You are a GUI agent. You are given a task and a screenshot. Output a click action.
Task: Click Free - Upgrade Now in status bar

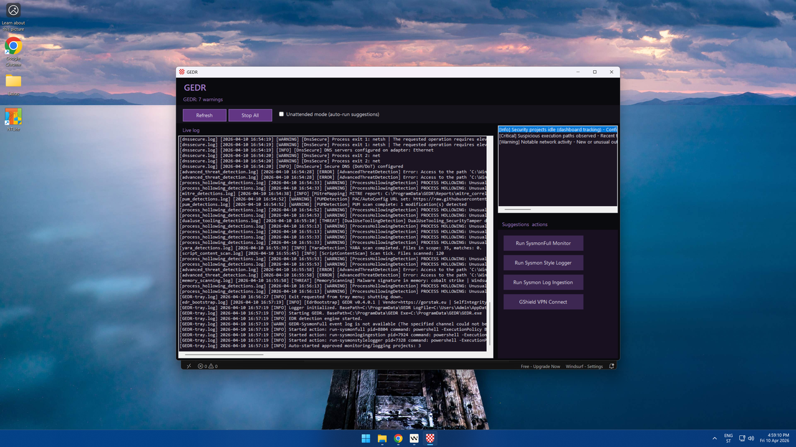pyautogui.click(x=540, y=366)
